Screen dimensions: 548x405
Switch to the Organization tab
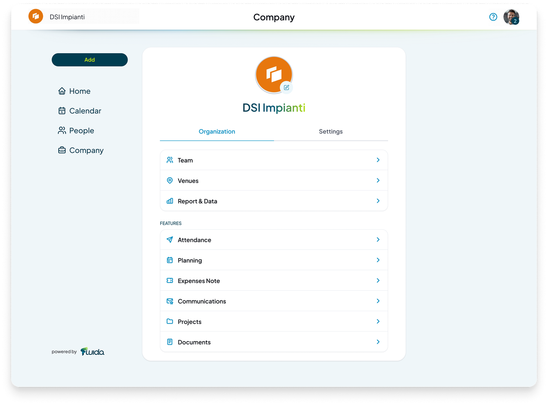click(217, 132)
